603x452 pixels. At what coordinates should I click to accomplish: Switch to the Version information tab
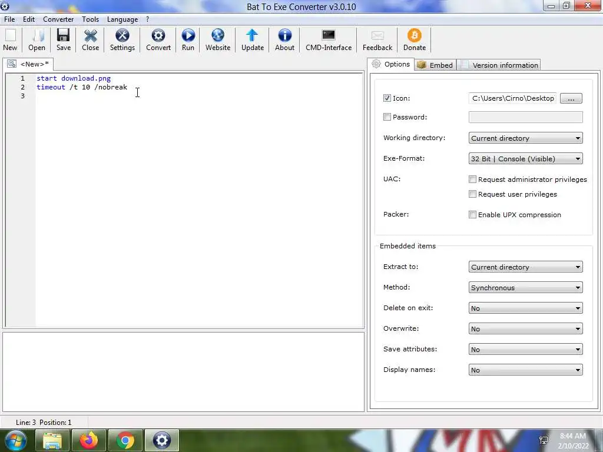pos(499,65)
